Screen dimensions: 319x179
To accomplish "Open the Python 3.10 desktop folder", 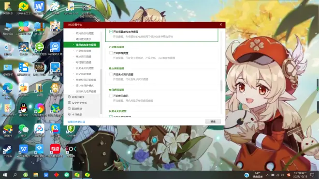I will pyautogui.click(x=71, y=8).
